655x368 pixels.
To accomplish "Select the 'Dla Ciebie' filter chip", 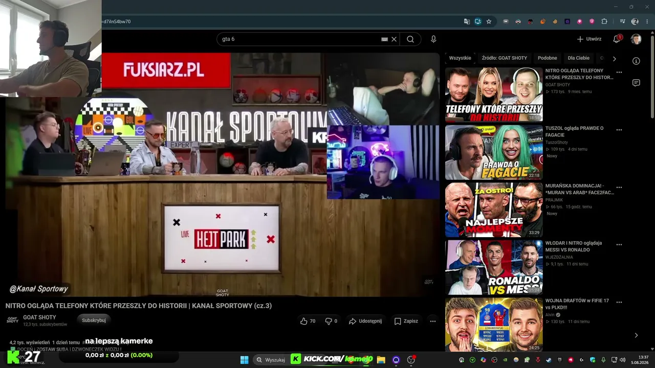I will (579, 58).
